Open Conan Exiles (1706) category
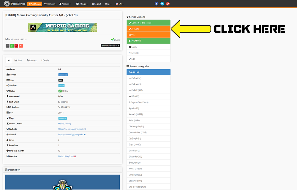297x190 pixels. click(148, 132)
